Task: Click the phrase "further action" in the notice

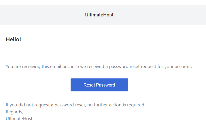Action: click(x=107, y=105)
